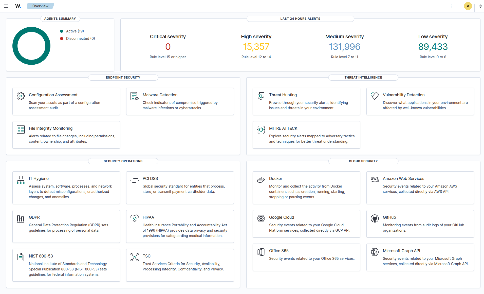This screenshot has width=484, height=294.
Task: Click the MITRE ATT&CK target icon
Action: (261, 130)
